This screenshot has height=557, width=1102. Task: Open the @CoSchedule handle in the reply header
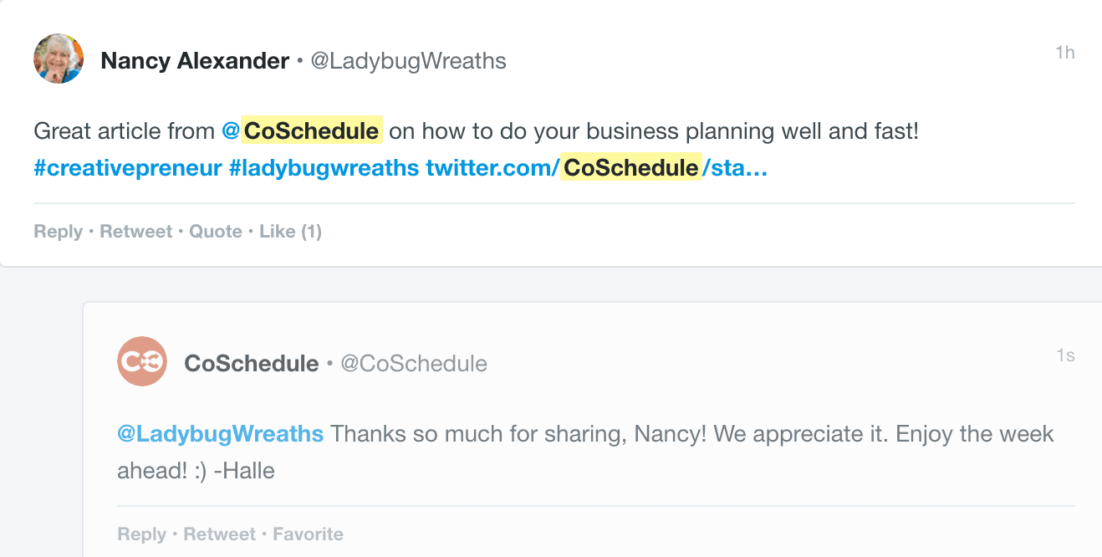(414, 363)
